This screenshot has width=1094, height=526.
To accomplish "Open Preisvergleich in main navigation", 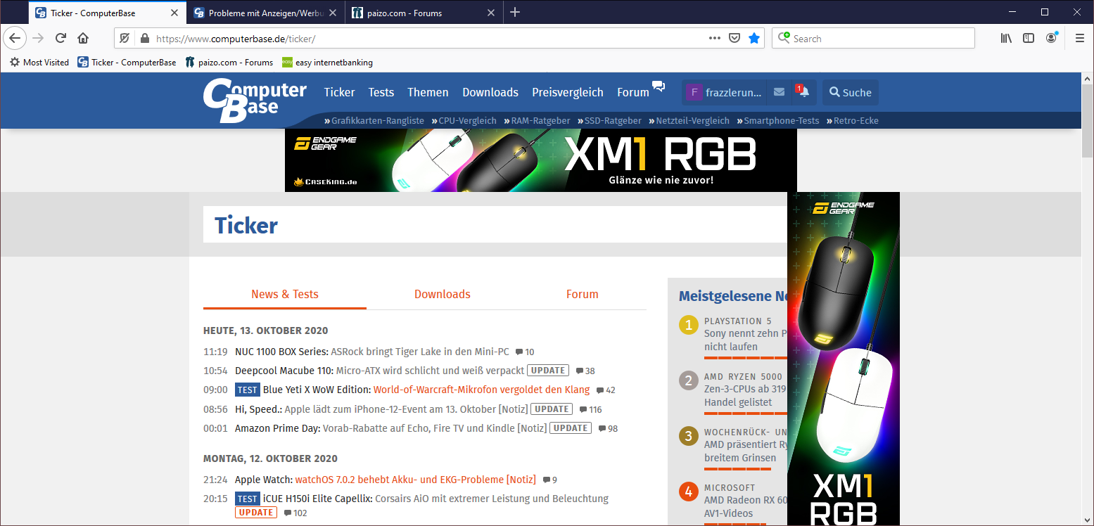I will (x=568, y=92).
